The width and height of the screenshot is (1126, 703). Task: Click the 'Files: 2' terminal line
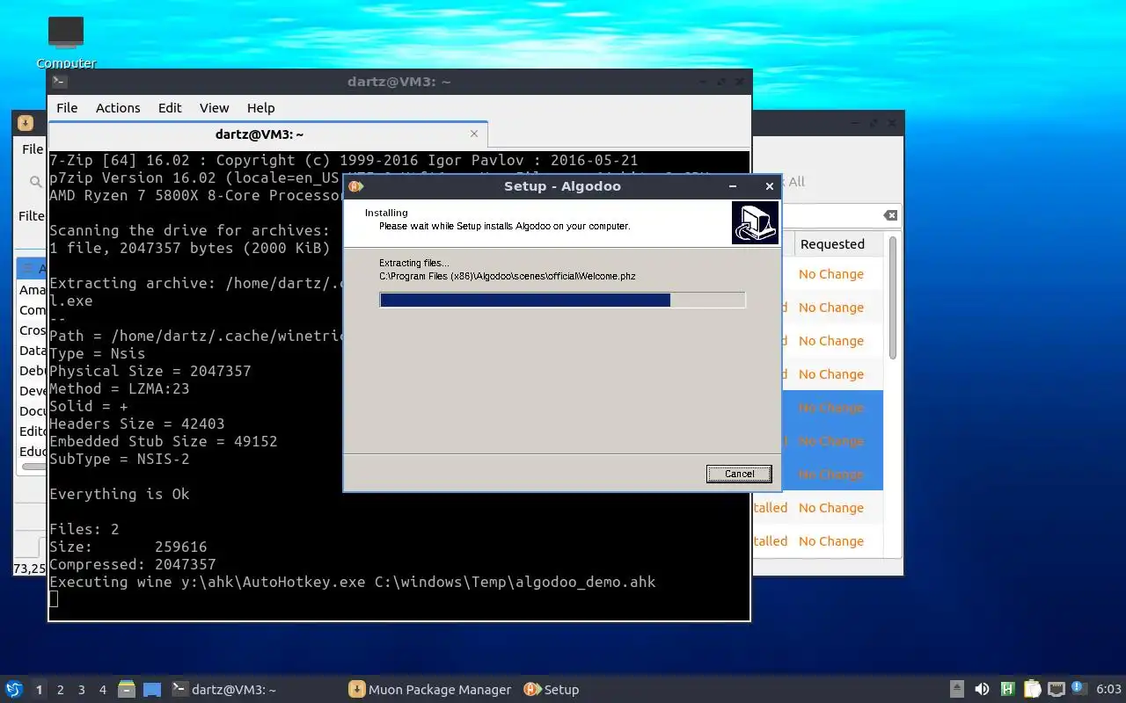click(x=84, y=529)
